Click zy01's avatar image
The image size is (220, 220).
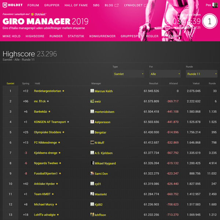tap(92, 184)
